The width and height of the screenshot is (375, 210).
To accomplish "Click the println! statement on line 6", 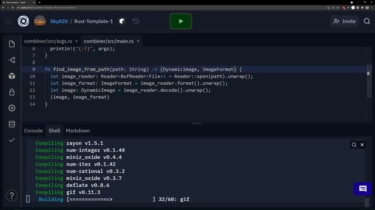I will 83,48.
